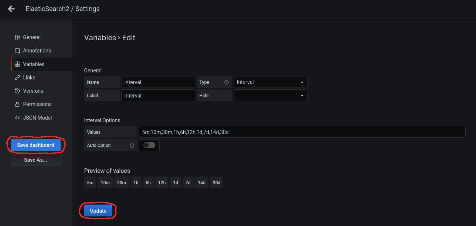Click the JSON Model code icon

[x=17, y=118]
